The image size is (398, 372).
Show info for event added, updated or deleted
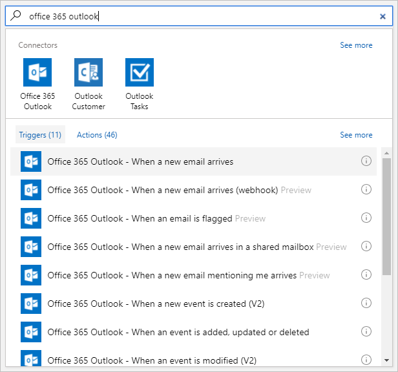click(x=366, y=331)
